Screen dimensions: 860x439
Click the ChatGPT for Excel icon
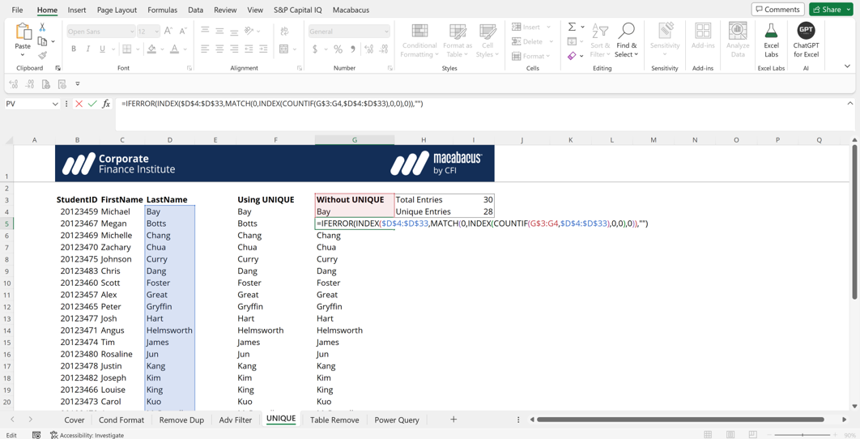click(x=806, y=32)
